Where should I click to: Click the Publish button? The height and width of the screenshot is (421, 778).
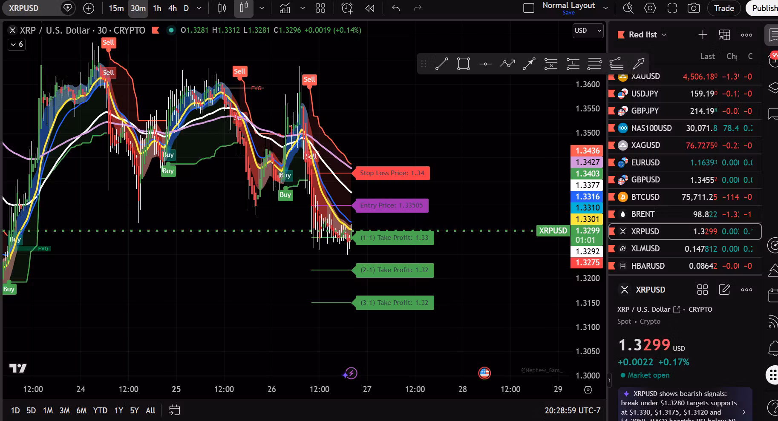[x=764, y=8]
